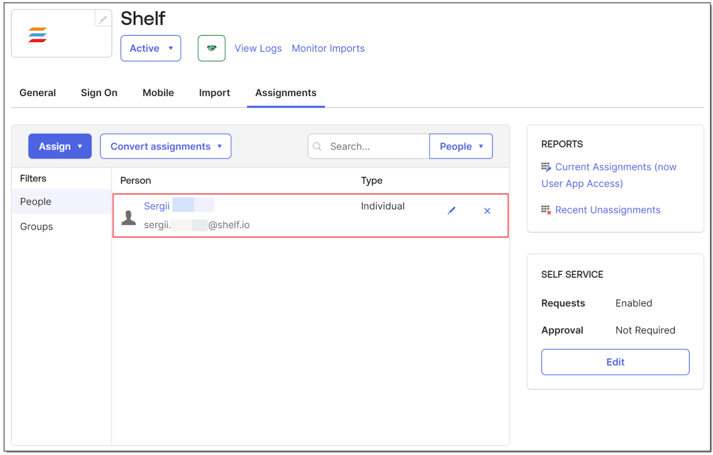This screenshot has height=455, width=713.
Task: Click the Self Service Edit button
Action: click(x=615, y=362)
